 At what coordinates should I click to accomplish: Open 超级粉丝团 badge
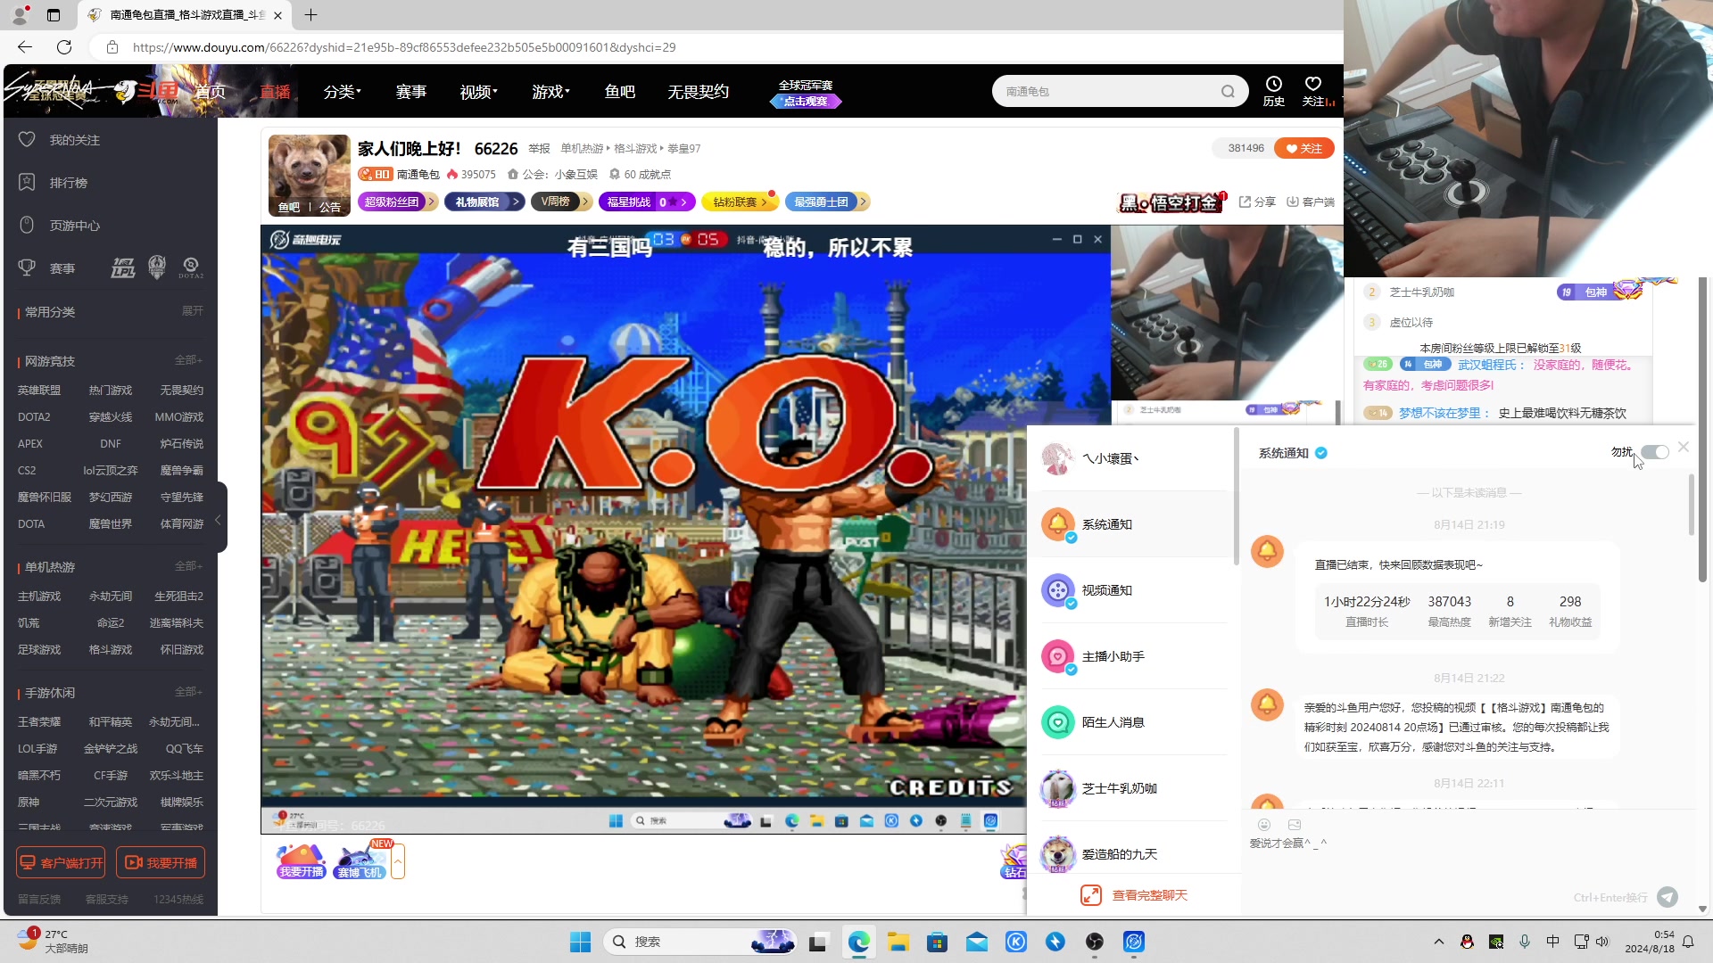tap(397, 202)
